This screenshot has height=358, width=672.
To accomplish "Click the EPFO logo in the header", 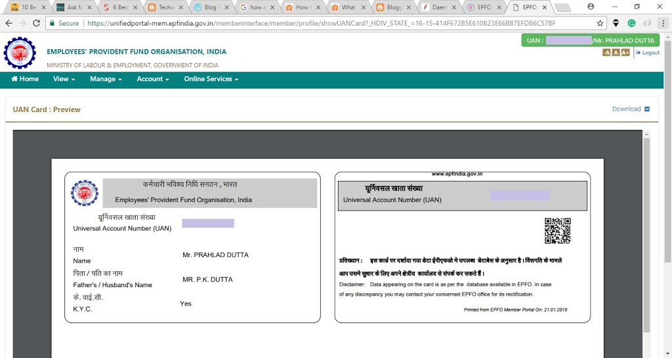I will [20, 52].
